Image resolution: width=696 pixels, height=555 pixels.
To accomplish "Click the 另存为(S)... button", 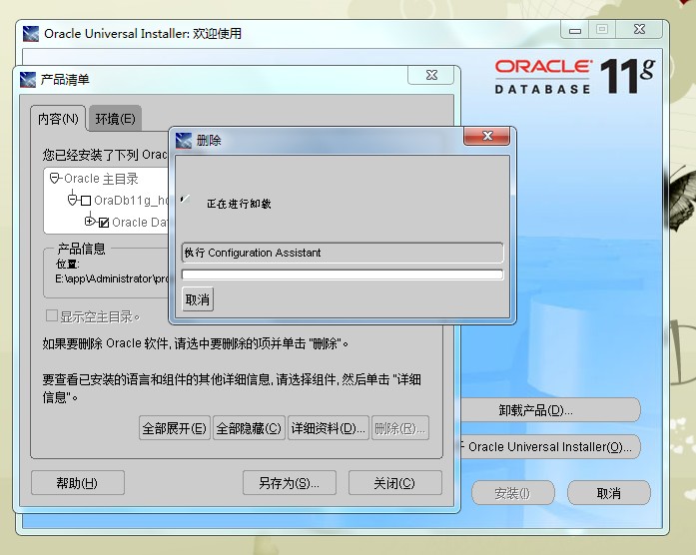I will (x=290, y=483).
